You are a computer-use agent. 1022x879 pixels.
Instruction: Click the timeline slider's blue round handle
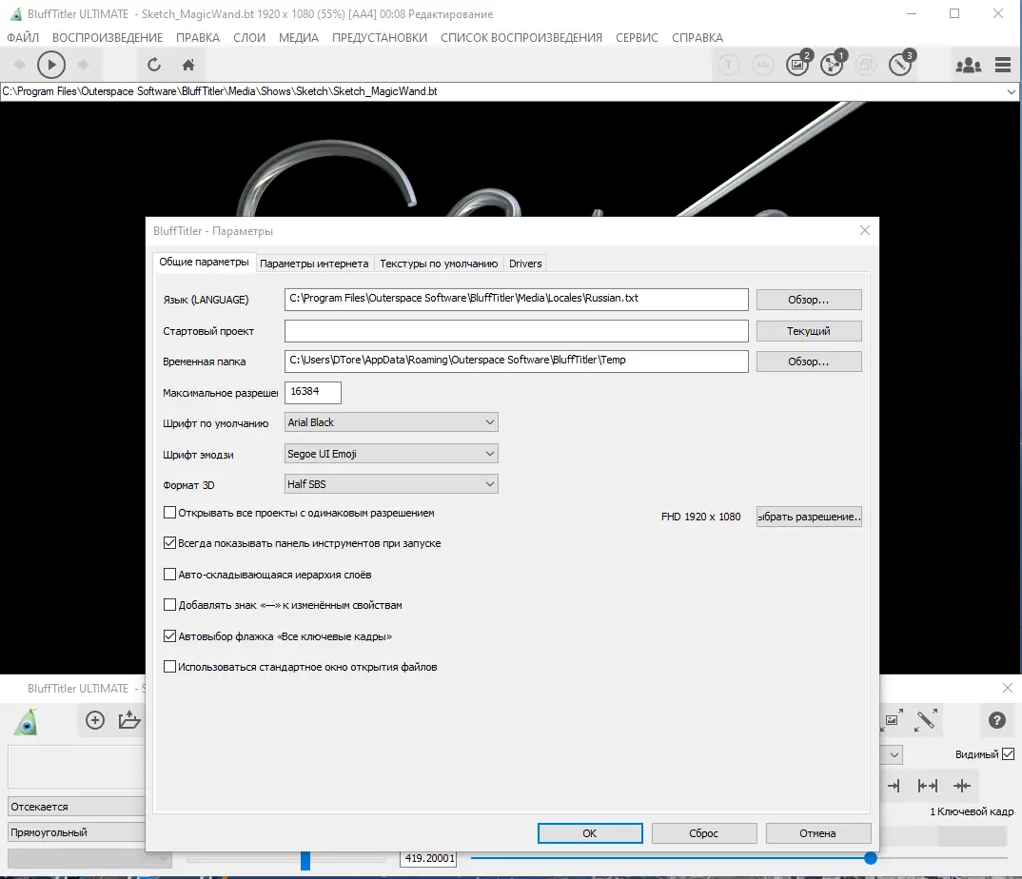(870, 858)
